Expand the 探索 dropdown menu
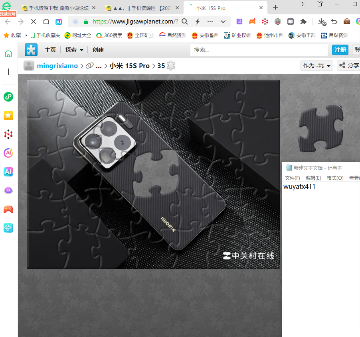Viewport: 360px width, 337px height. point(74,50)
